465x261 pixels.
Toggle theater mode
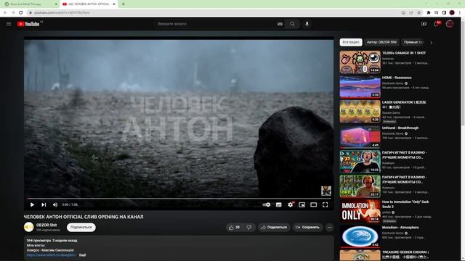pos(313,204)
